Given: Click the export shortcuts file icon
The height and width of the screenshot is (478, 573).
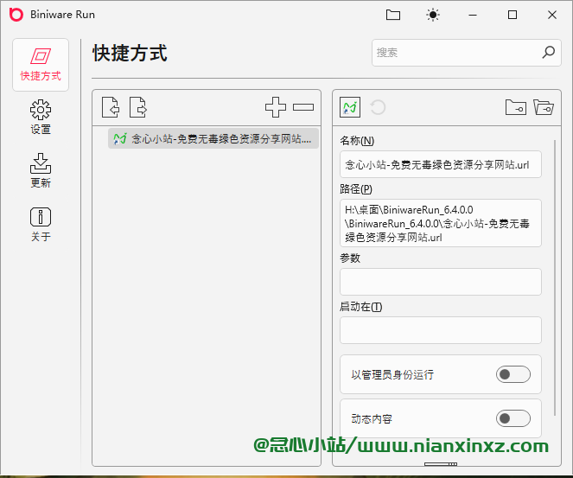Looking at the screenshot, I should (x=138, y=107).
